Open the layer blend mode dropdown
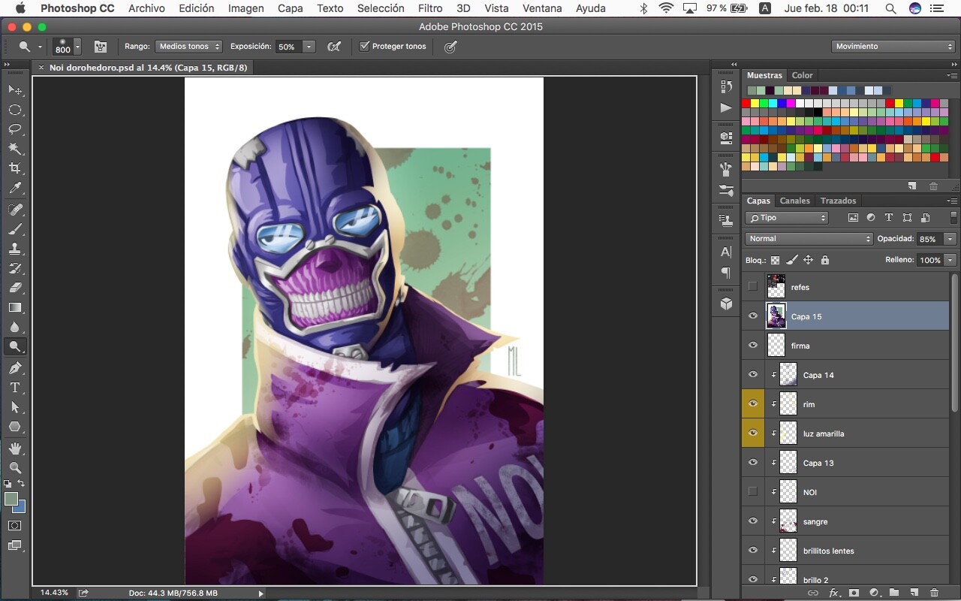Image resolution: width=961 pixels, height=601 pixels. click(809, 239)
